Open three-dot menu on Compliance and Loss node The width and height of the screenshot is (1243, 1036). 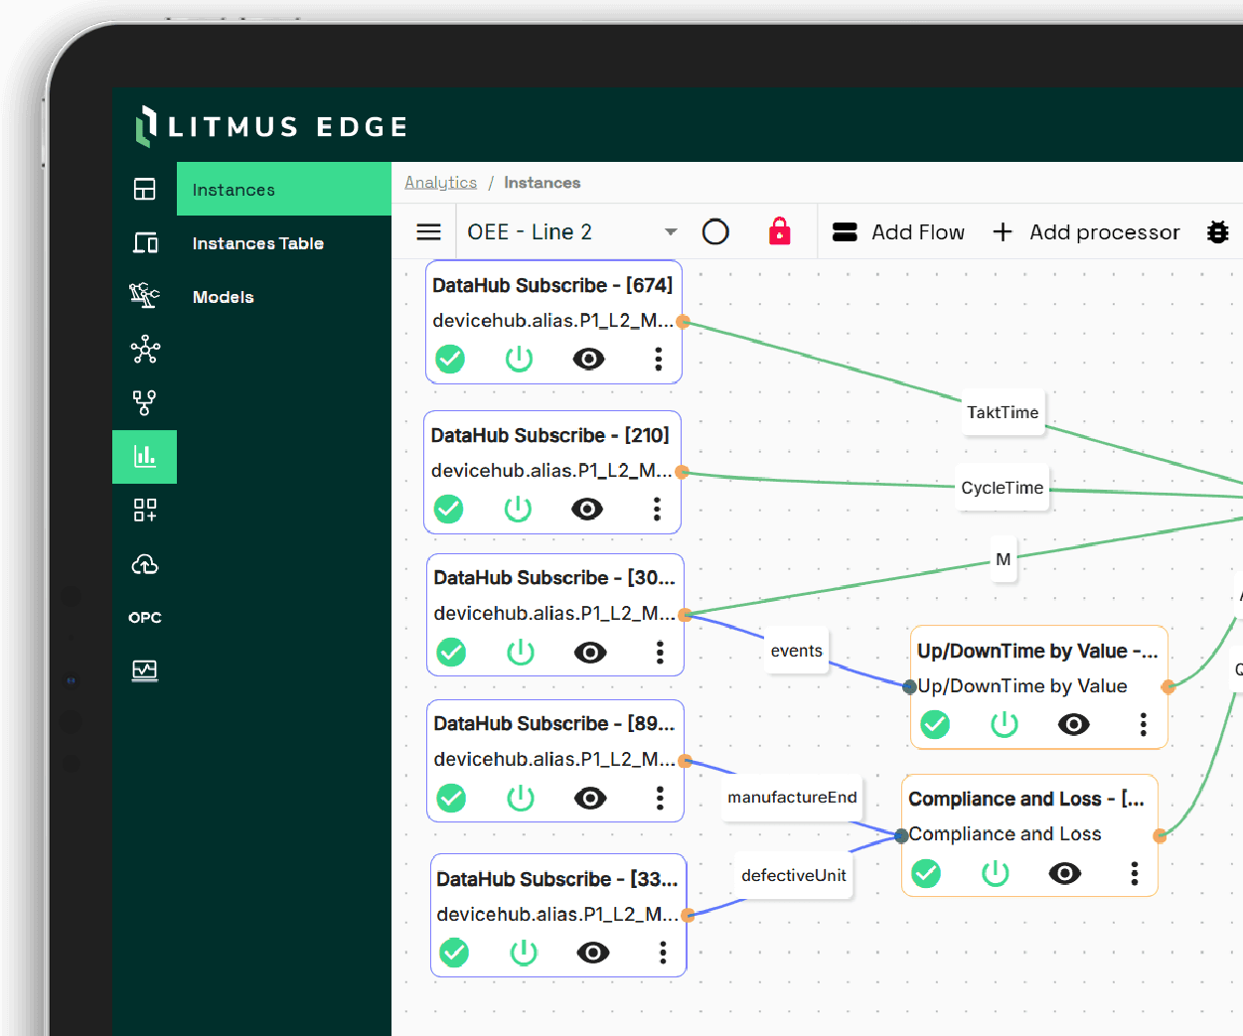coord(1134,873)
